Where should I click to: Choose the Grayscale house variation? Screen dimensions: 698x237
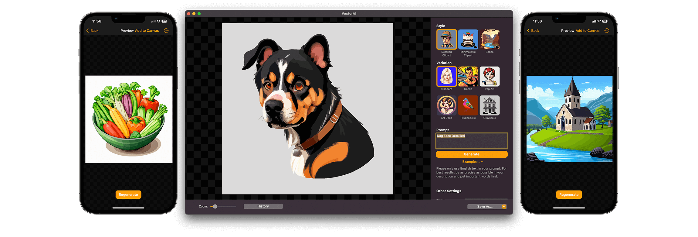coord(490,105)
